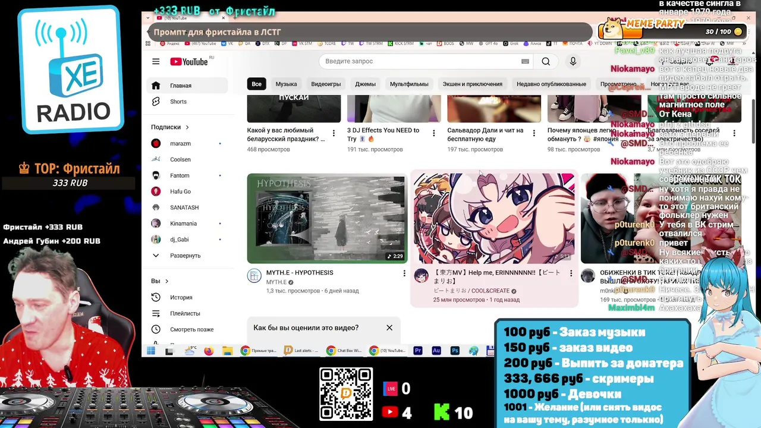
Task: Open the SANATASH subscription channel
Action: (187, 207)
